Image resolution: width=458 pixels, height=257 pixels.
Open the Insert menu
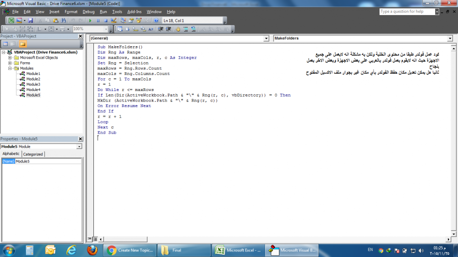(54, 12)
